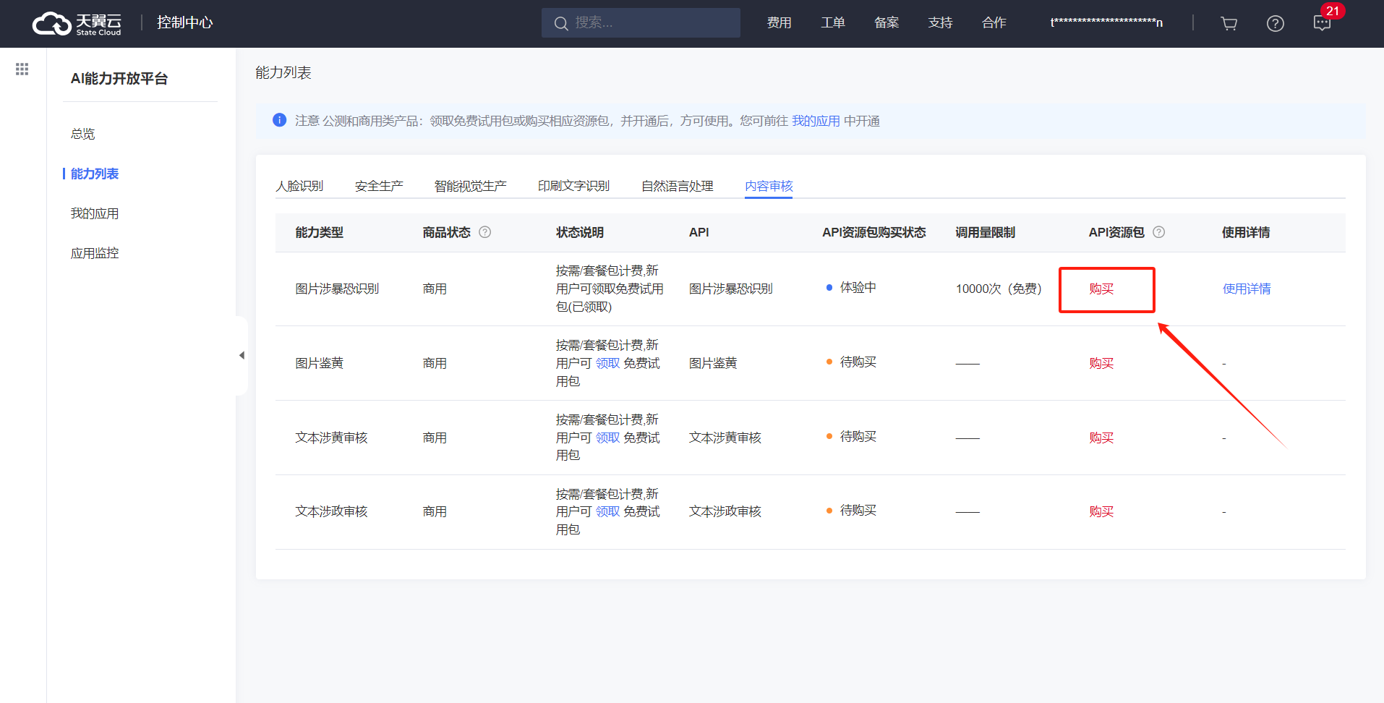Select 能力列表 in sidebar
The width and height of the screenshot is (1384, 703).
coord(95,174)
